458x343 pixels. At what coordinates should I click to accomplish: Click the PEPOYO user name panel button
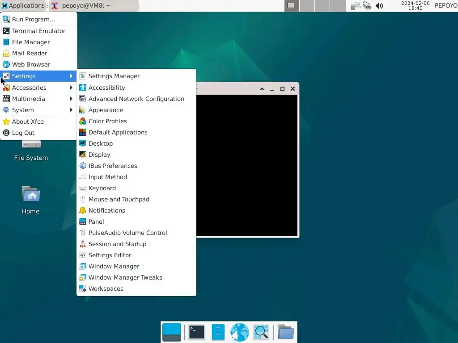(446, 5)
